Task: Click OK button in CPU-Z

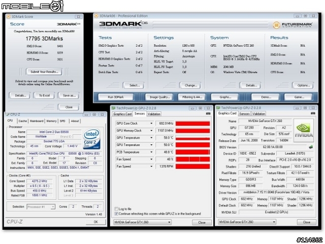Action: coord(96,222)
